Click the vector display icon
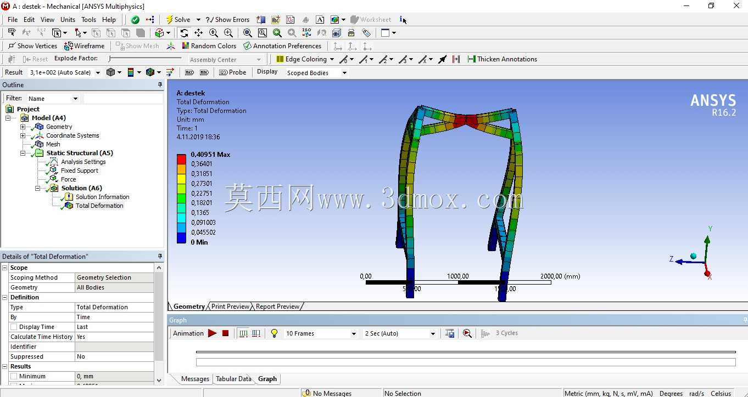 click(x=170, y=72)
